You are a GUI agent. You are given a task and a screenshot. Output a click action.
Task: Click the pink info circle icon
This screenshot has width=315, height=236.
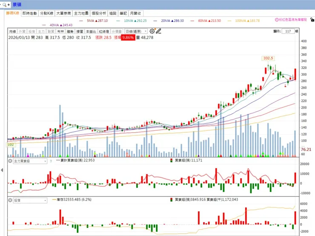tap(277, 20)
